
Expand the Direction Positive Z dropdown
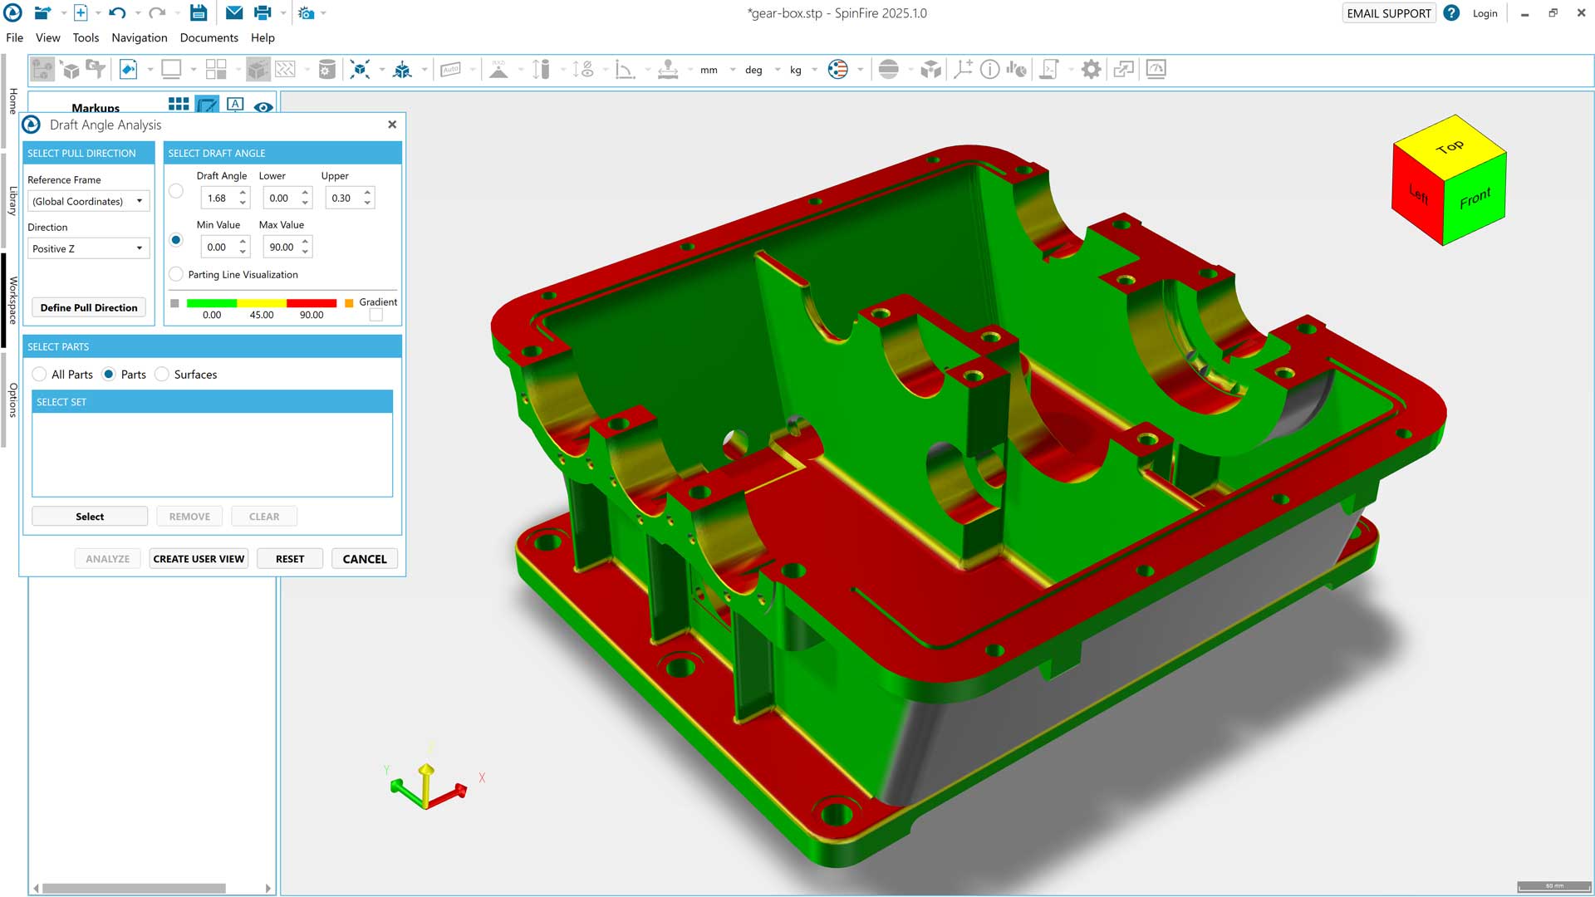coord(88,248)
